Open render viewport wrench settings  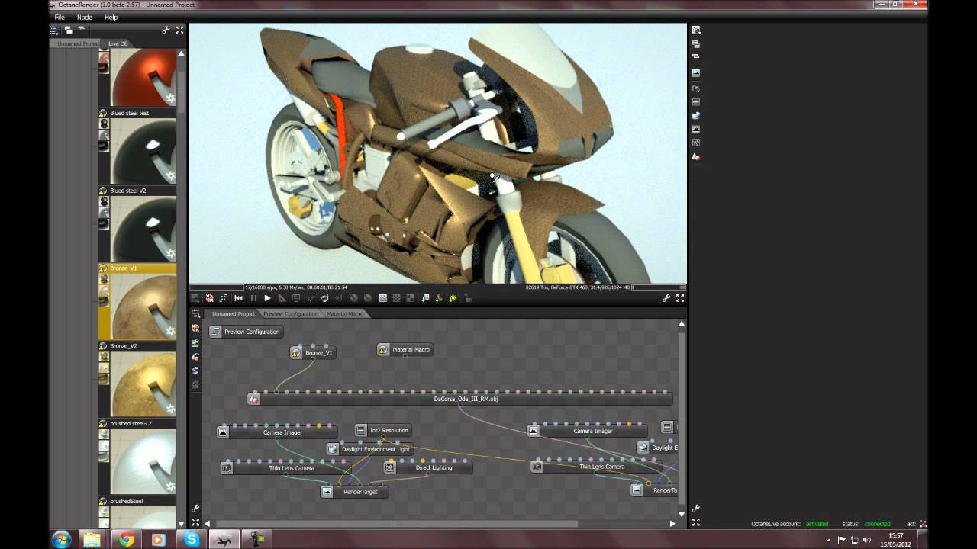pos(666,298)
